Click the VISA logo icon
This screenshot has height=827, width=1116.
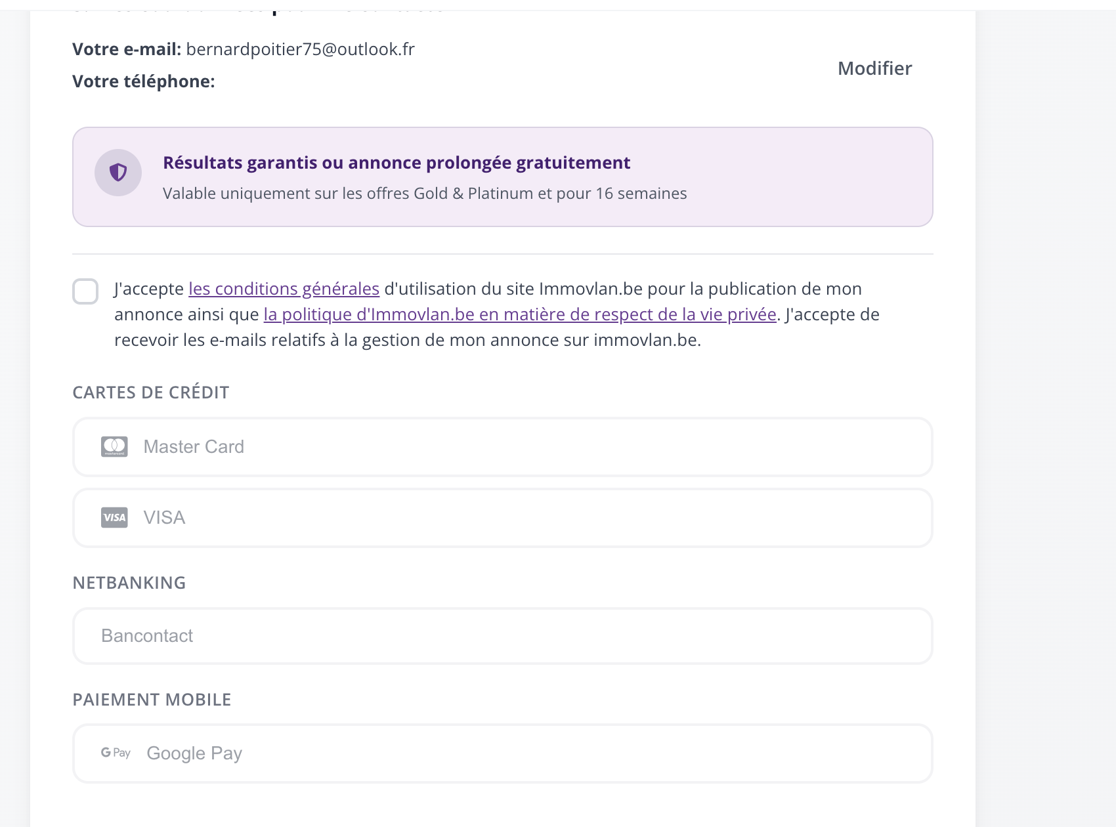click(114, 518)
